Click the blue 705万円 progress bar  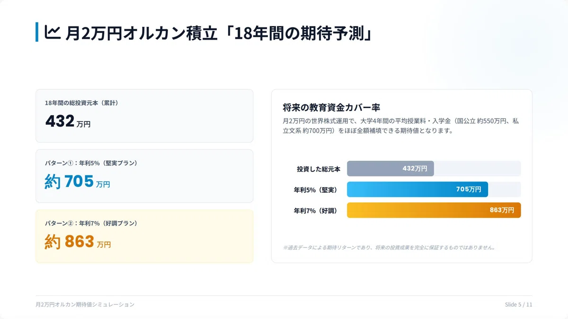(x=417, y=189)
